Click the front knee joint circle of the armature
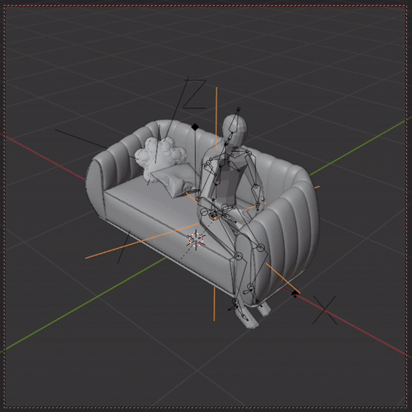This screenshot has height=412, width=412. [238, 256]
